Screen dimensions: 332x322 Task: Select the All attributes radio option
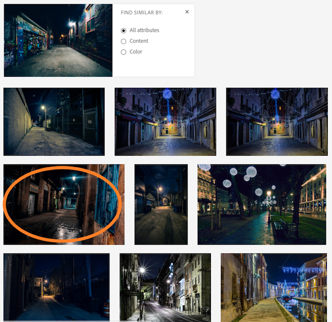[124, 31]
